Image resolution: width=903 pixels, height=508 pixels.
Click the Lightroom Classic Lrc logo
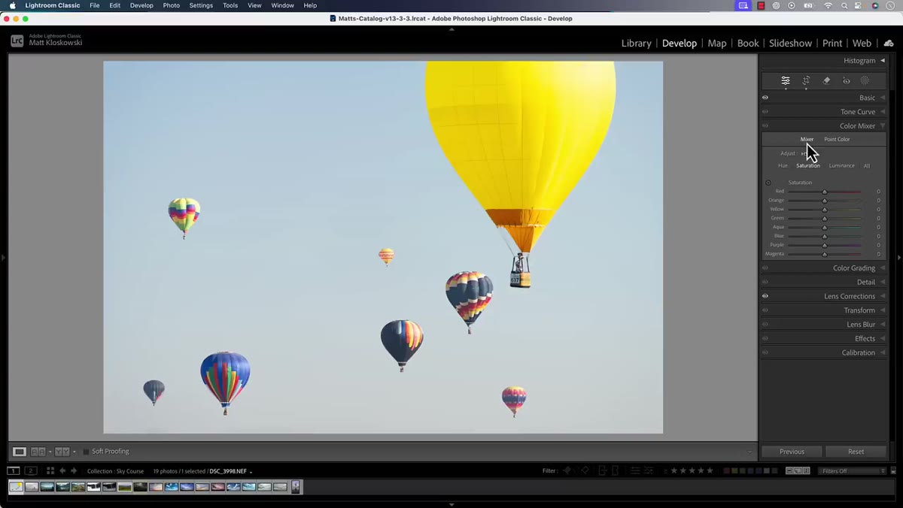coord(17,41)
